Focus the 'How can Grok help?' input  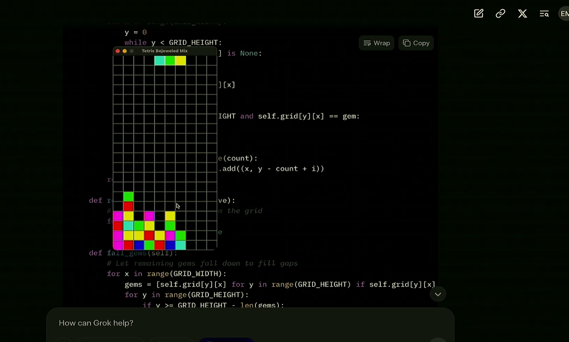point(250,323)
